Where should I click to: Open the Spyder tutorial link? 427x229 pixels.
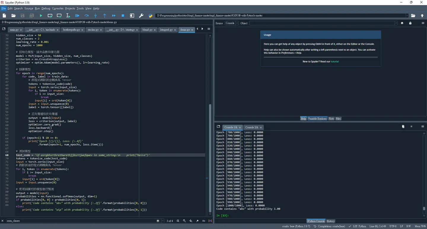334,62
